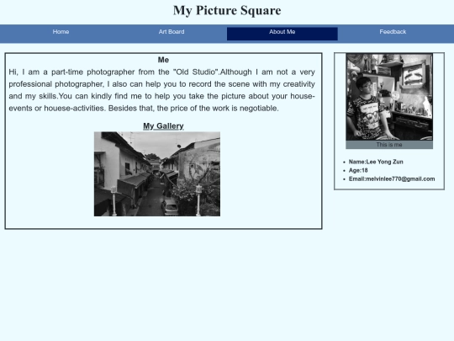Viewport: 454px width, 341px height.
Task: Click the My Picture Square title
Action: click(x=227, y=10)
